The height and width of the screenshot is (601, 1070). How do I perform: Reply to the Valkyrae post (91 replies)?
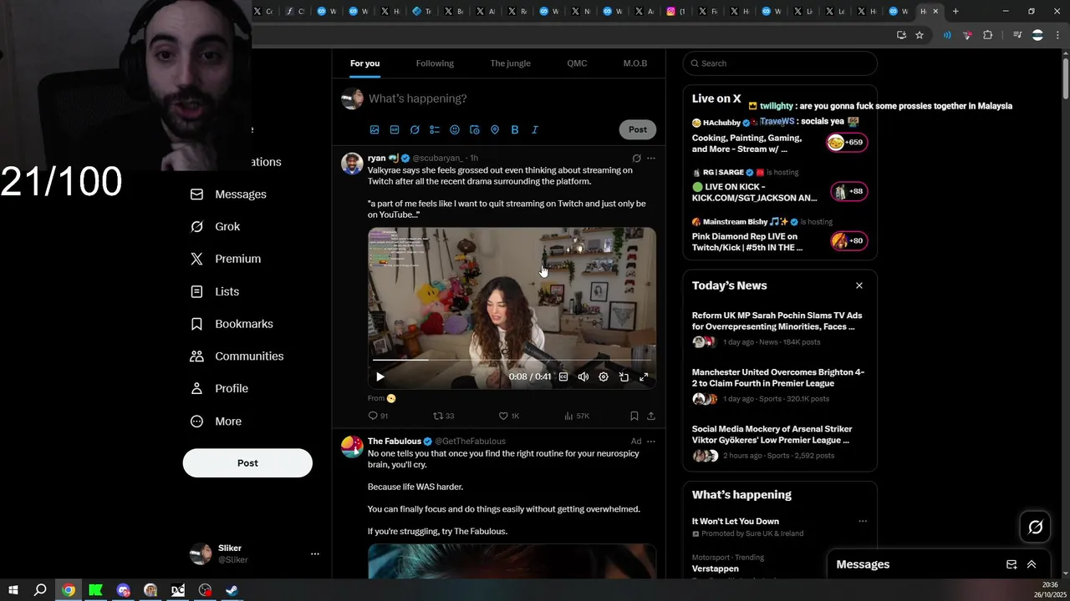378,416
